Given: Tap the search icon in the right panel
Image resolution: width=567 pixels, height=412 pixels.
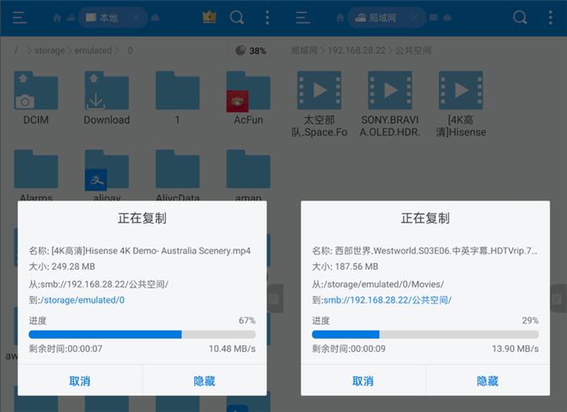Looking at the screenshot, I should click(520, 17).
